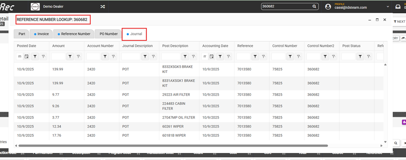Open filter options for Control Number

point(290,56)
